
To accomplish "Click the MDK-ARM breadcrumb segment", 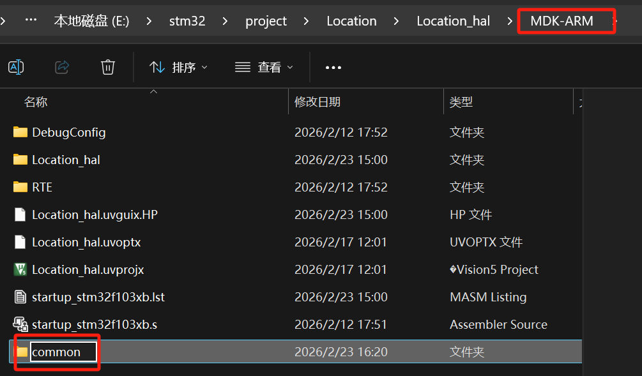I will pos(562,21).
